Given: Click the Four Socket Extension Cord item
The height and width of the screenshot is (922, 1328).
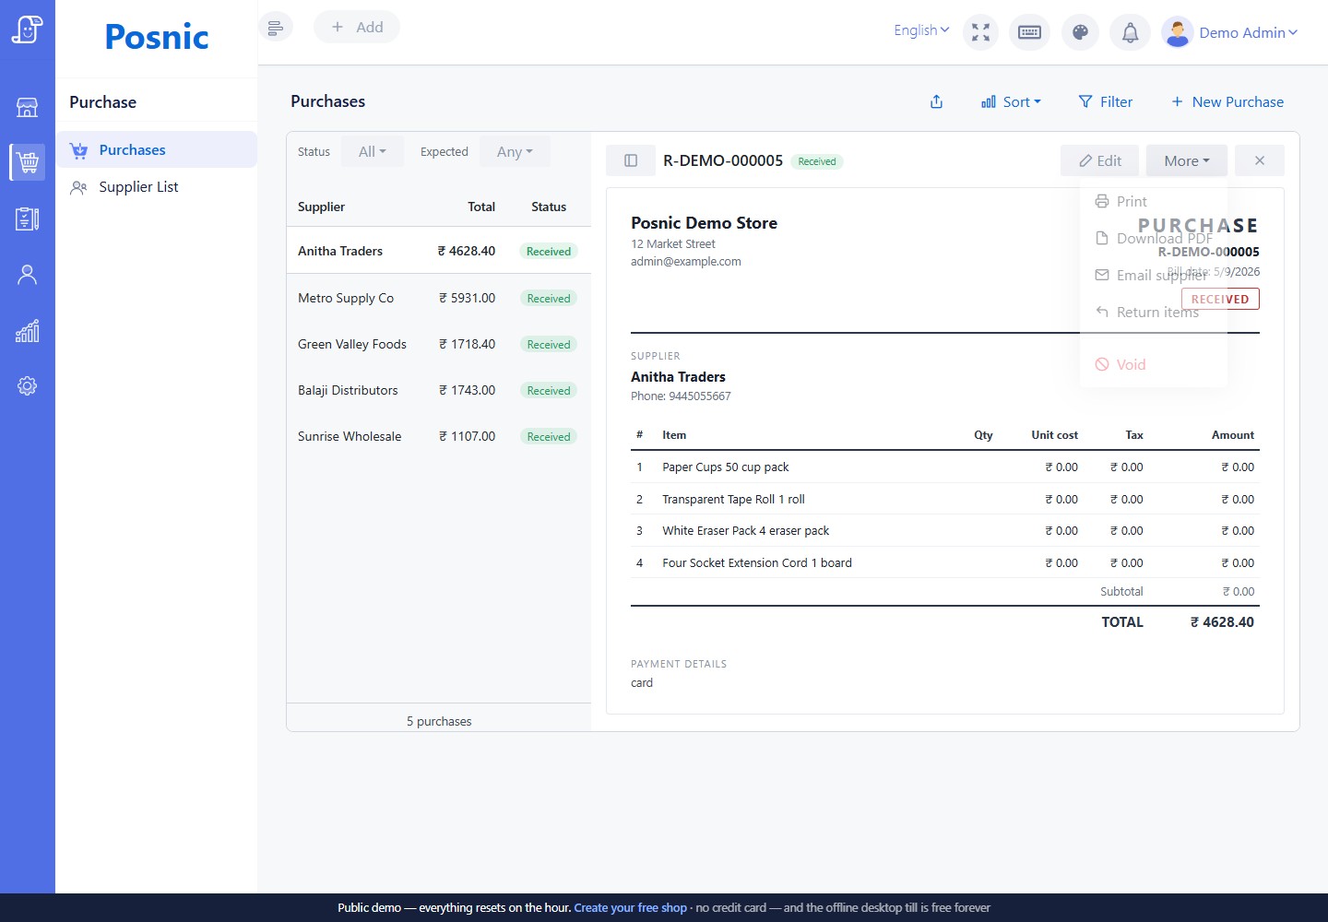Looking at the screenshot, I should tap(757, 563).
